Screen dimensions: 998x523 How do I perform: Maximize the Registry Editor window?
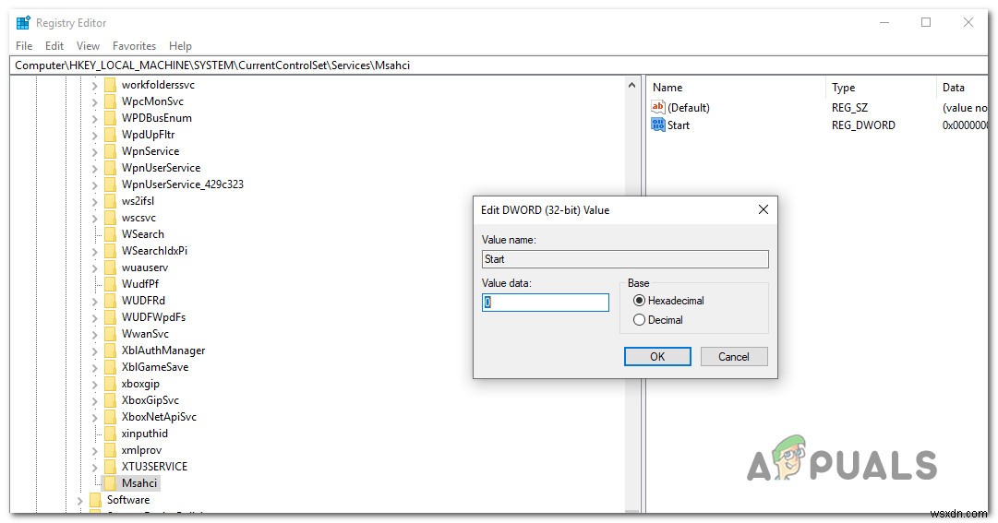click(x=926, y=22)
